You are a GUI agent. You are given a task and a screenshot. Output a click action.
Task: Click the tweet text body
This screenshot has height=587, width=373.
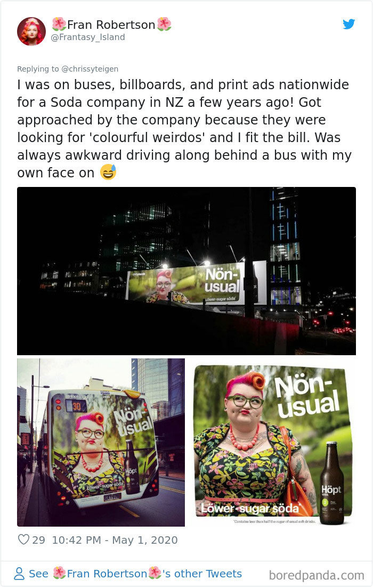click(x=184, y=128)
